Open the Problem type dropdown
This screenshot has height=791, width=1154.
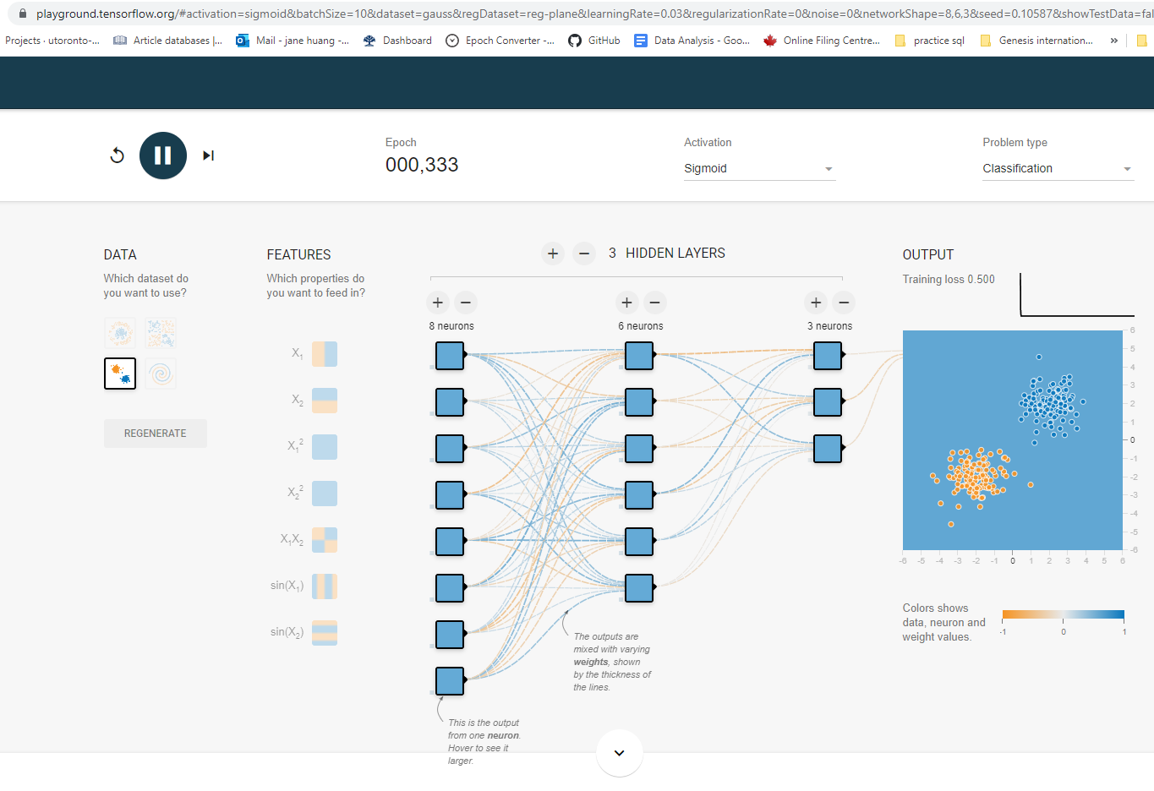(x=1057, y=167)
